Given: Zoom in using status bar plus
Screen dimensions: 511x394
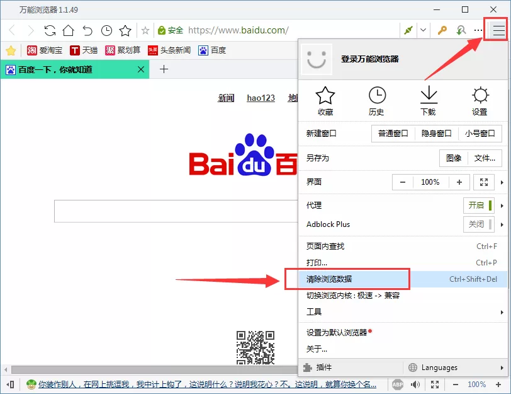Looking at the screenshot, I should pyautogui.click(x=498, y=385).
